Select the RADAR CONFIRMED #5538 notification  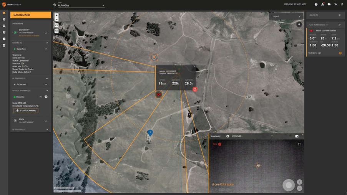(325, 42)
